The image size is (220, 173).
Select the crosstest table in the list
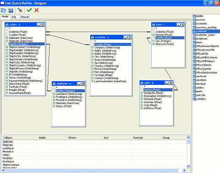[x=202, y=24]
